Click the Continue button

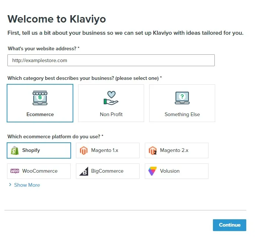click(x=230, y=225)
